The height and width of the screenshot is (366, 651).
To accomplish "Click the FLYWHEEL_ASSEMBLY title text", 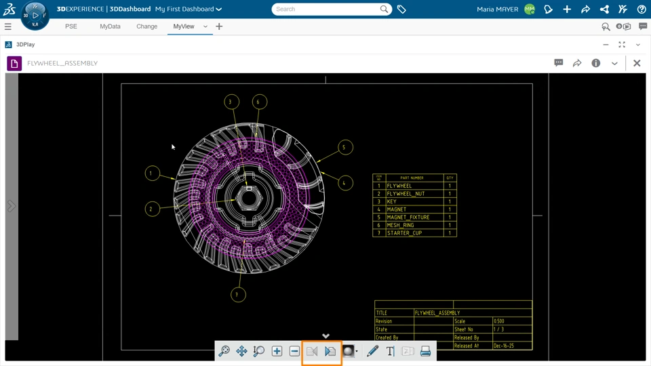I will tap(62, 63).
